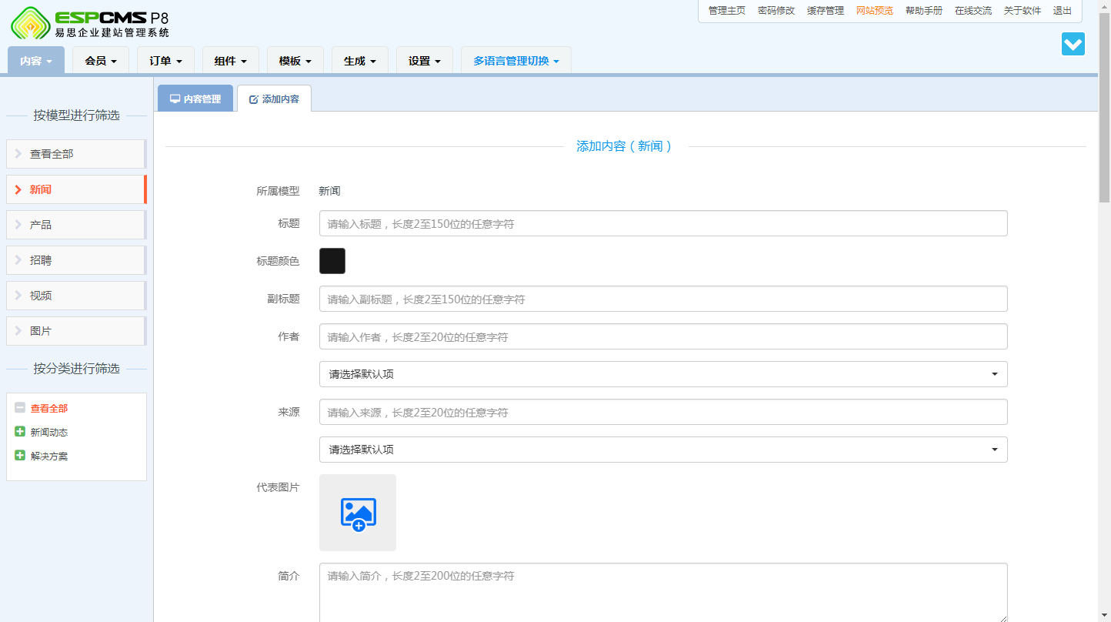Expand the 新闻动态 category plus icon
The image size is (1111, 622).
tap(20, 432)
